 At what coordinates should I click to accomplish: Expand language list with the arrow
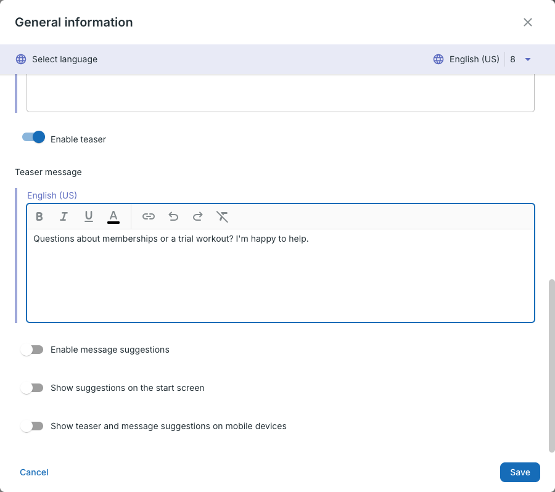[x=528, y=59]
